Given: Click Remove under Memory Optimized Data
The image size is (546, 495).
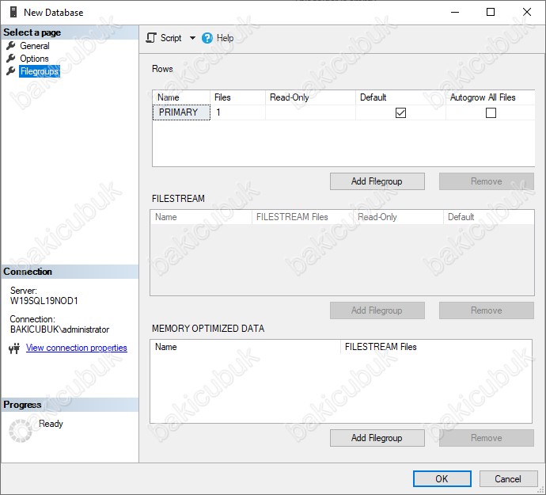Looking at the screenshot, I should click(x=487, y=438).
